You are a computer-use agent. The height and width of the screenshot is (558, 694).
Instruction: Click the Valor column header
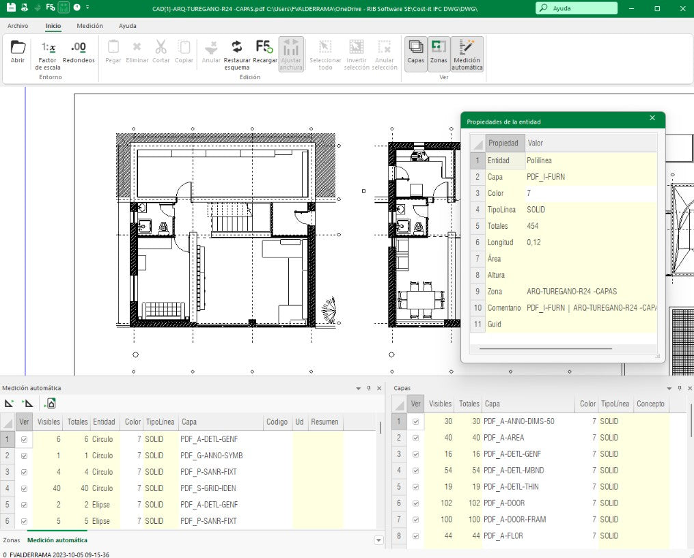tap(591, 143)
